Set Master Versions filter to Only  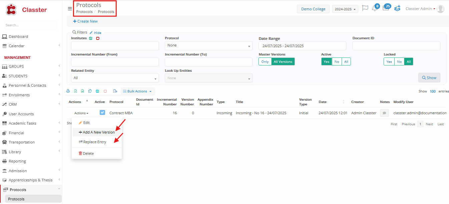[x=265, y=61]
